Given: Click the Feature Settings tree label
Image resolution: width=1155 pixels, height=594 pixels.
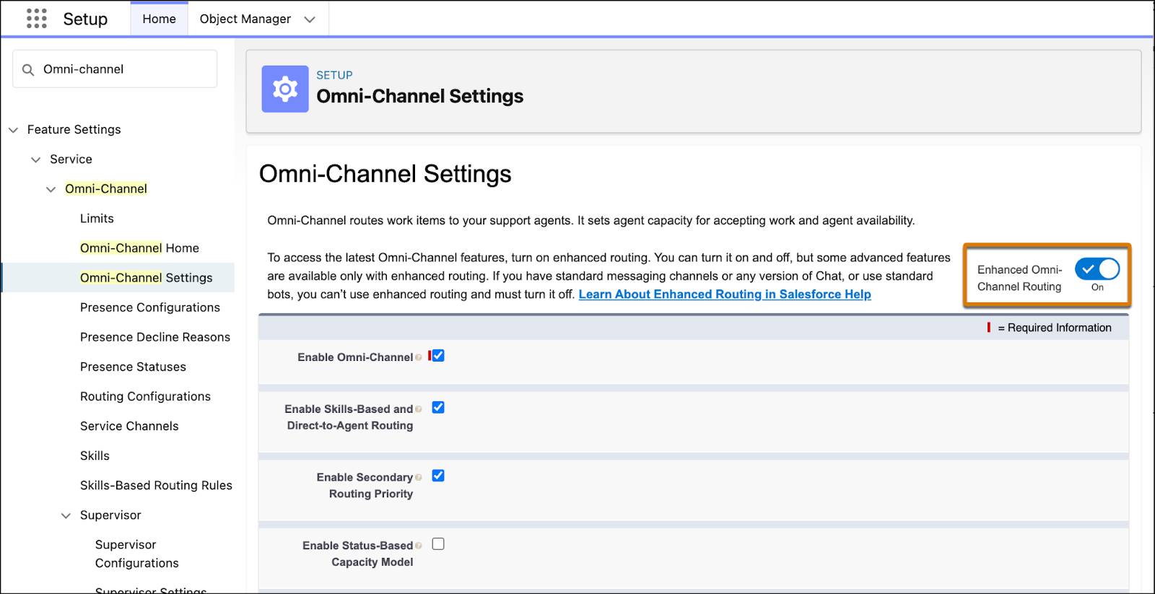Looking at the screenshot, I should point(74,130).
